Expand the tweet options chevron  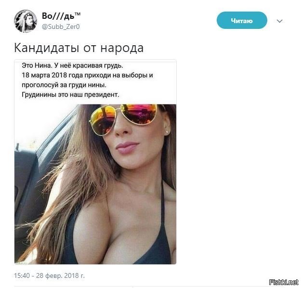pyautogui.click(x=280, y=21)
